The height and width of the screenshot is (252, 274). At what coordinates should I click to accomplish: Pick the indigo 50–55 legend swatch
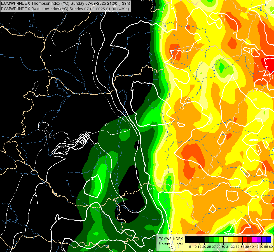264,239
